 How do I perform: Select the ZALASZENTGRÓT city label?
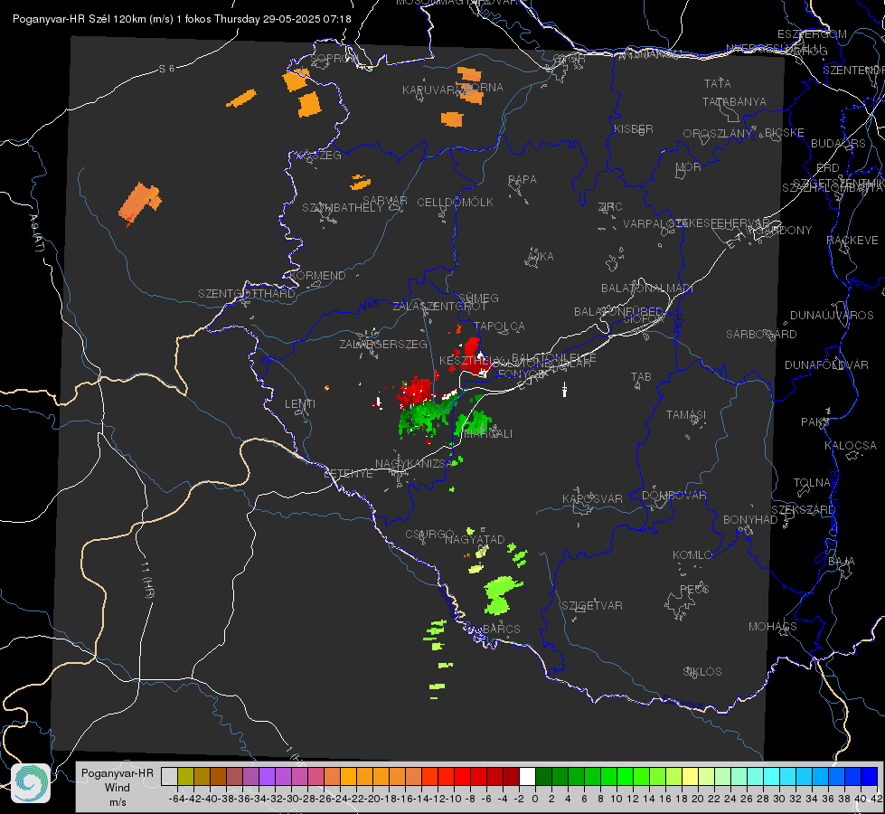(439, 307)
